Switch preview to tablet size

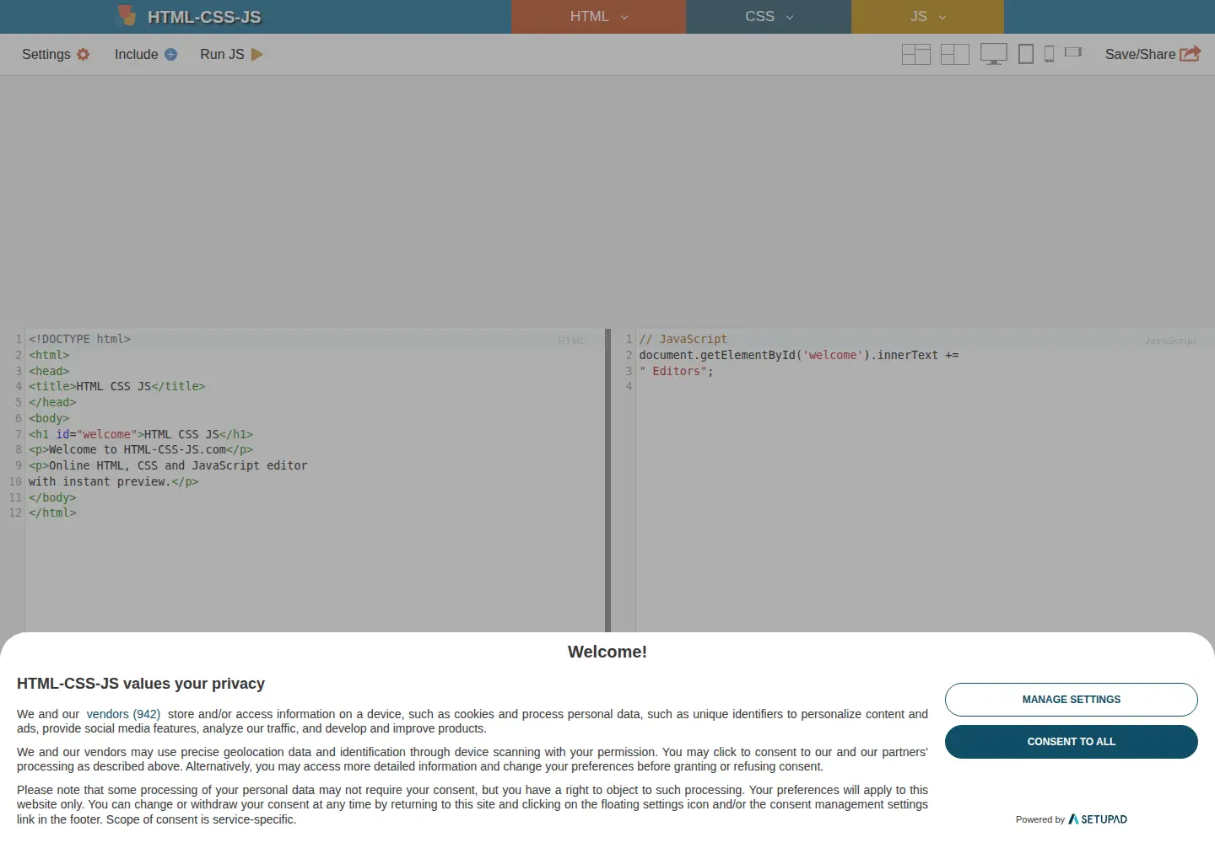coord(1026,54)
